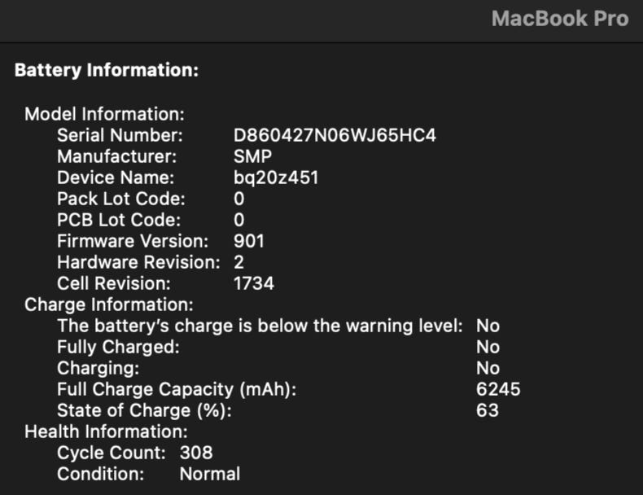Viewport: 643px width, 495px height.
Task: Click the Hardware Revision label
Action: [x=138, y=262]
